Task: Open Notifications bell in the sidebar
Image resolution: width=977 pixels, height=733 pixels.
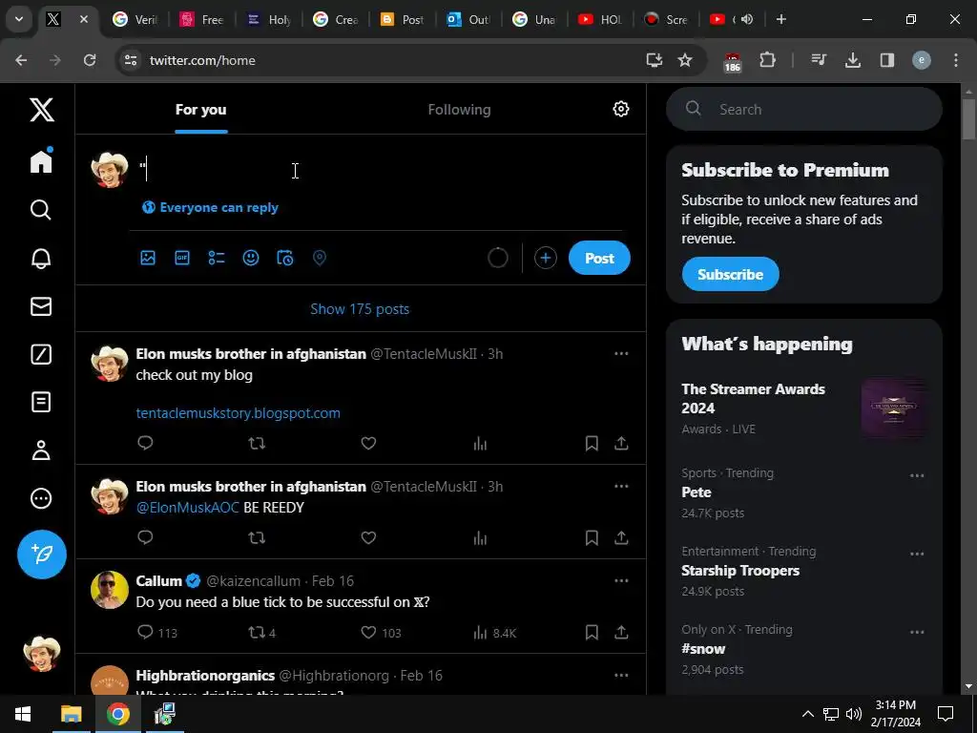Action: [x=41, y=258]
